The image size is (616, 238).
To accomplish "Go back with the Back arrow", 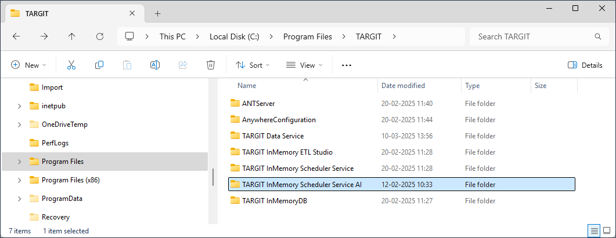I will [16, 36].
